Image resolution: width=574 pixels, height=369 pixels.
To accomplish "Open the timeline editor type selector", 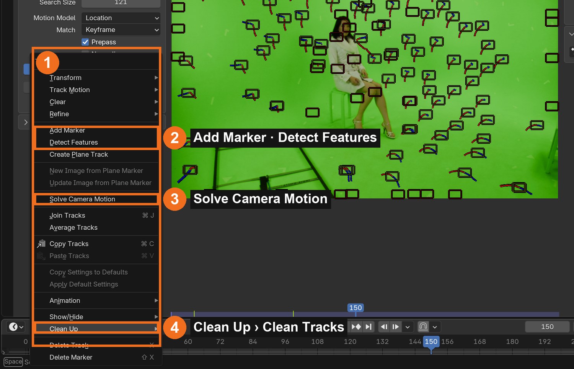I will coord(16,327).
